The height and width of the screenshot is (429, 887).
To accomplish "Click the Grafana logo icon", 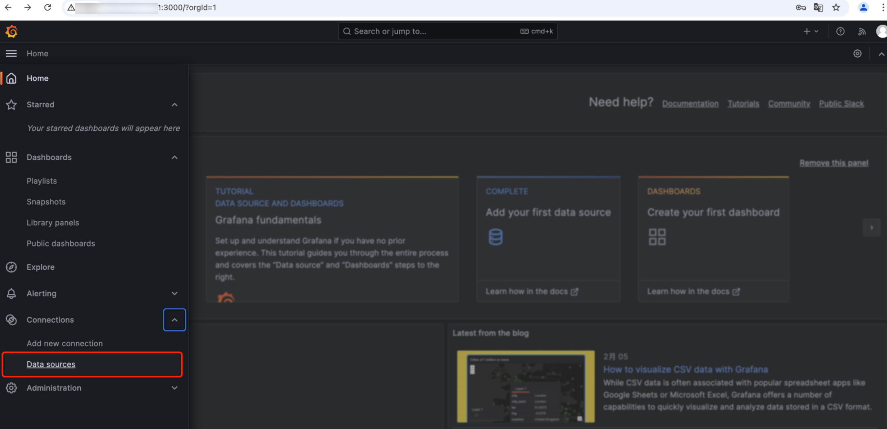I will click(11, 31).
